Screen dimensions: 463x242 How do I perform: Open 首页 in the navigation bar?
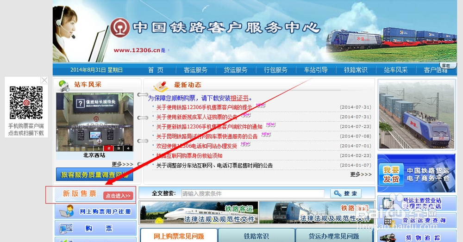click(156, 70)
